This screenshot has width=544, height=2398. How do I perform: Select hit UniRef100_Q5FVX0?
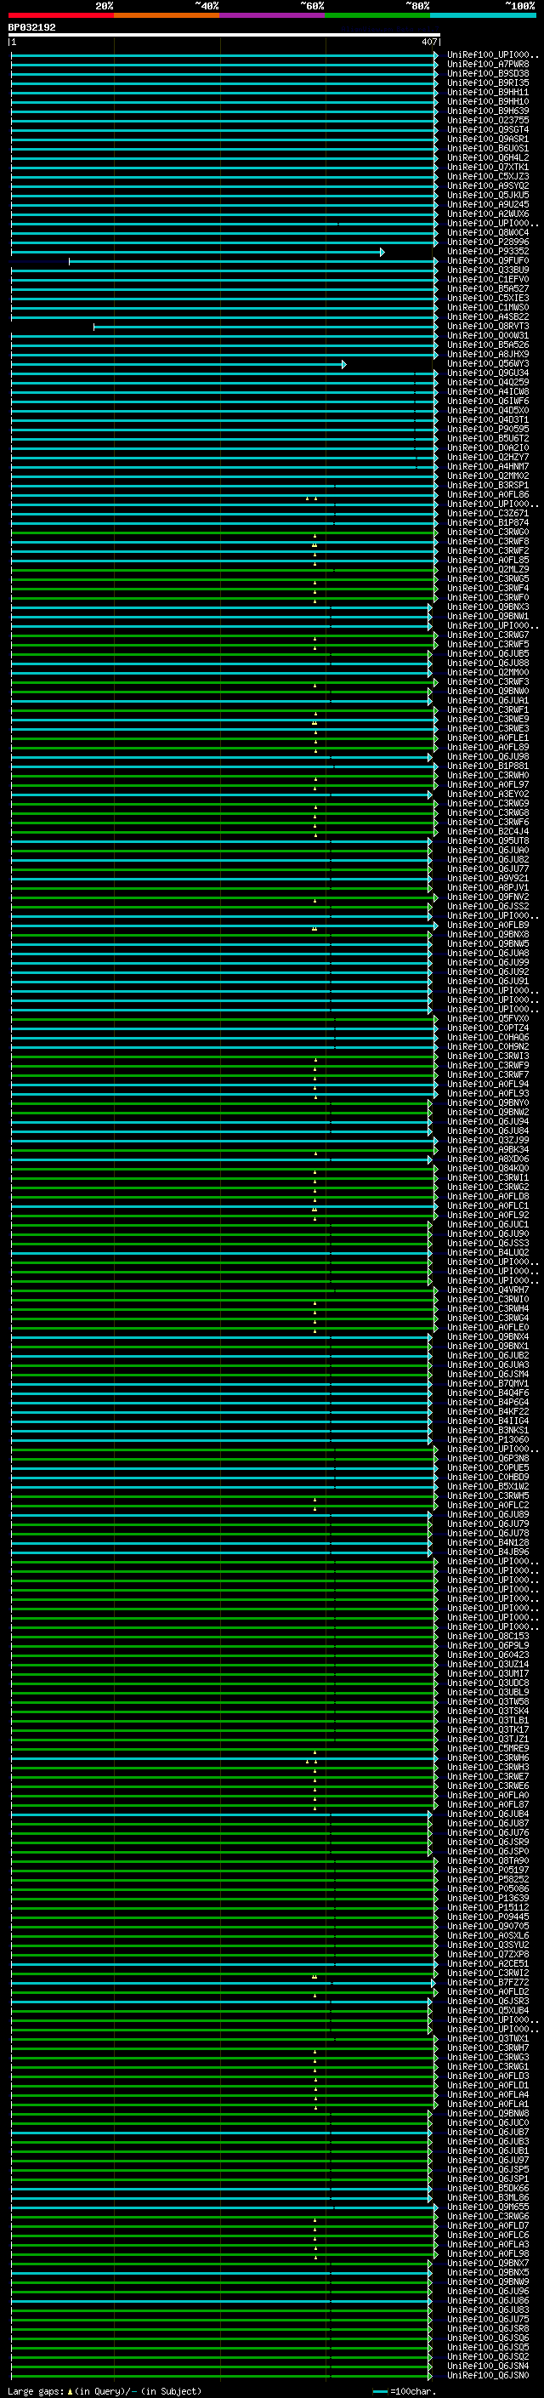point(488,1018)
